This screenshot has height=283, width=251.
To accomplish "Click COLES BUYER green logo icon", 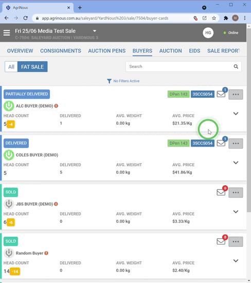I will click(x=9, y=155).
